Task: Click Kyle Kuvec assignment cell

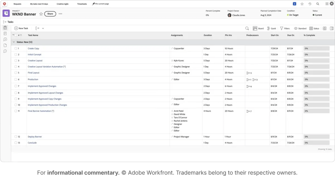Action: tap(179, 60)
